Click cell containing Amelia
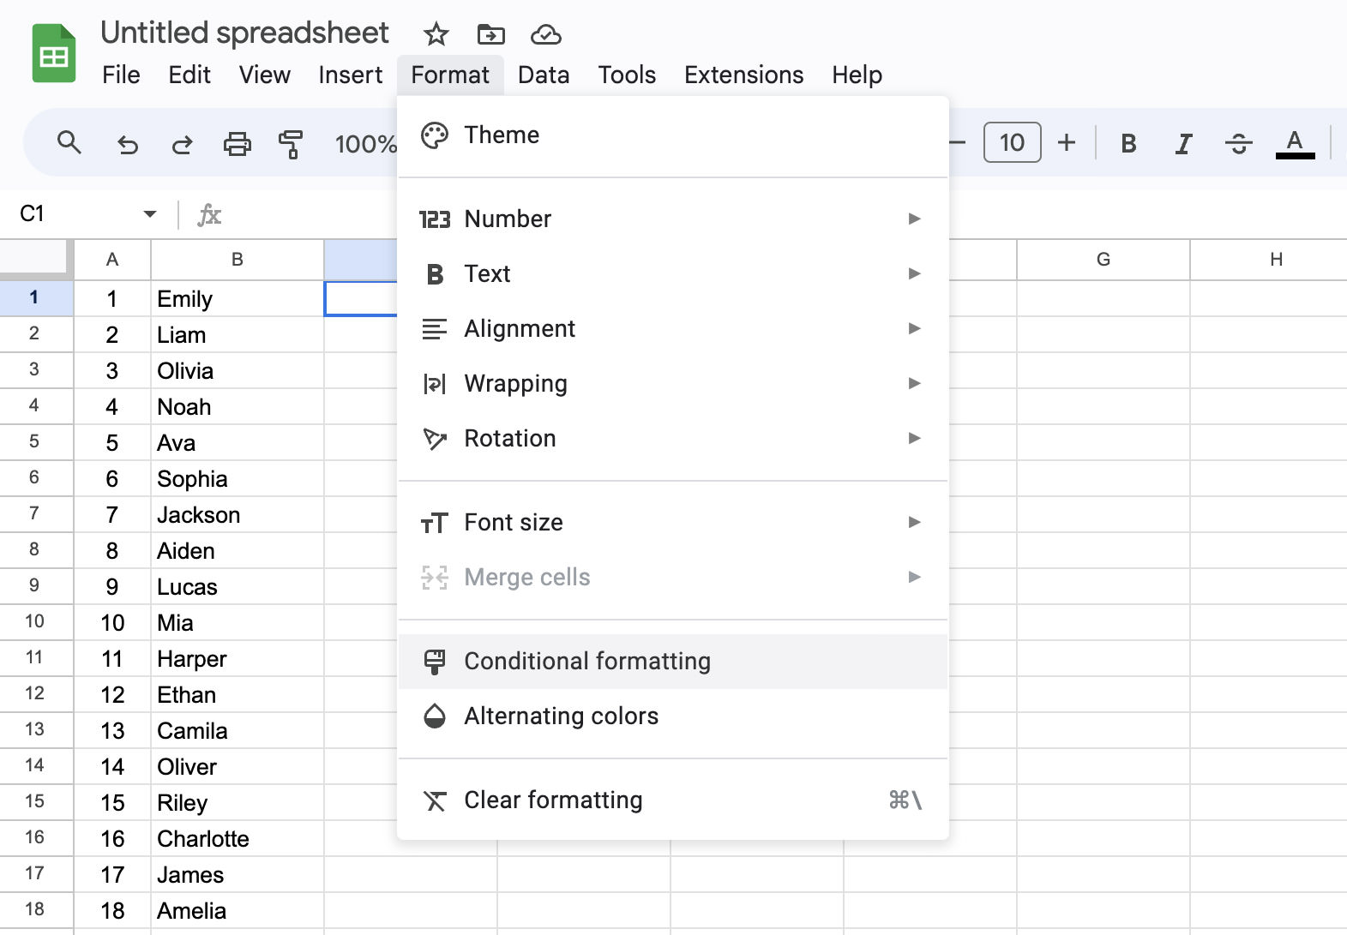This screenshot has height=935, width=1347. coord(238,910)
